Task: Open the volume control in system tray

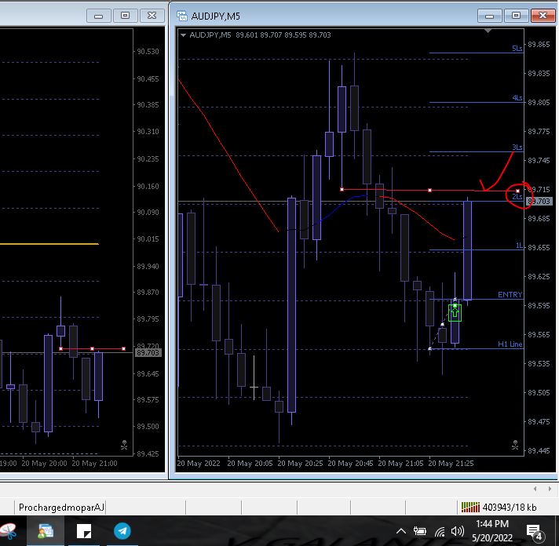Action: click(459, 531)
